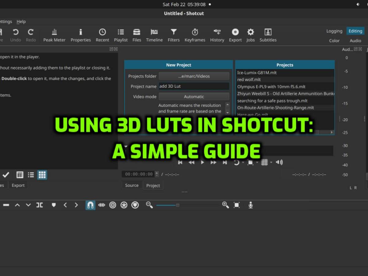Adjust the timeline zoom slider
The width and height of the screenshot is (368, 276).
[x=178, y=205]
